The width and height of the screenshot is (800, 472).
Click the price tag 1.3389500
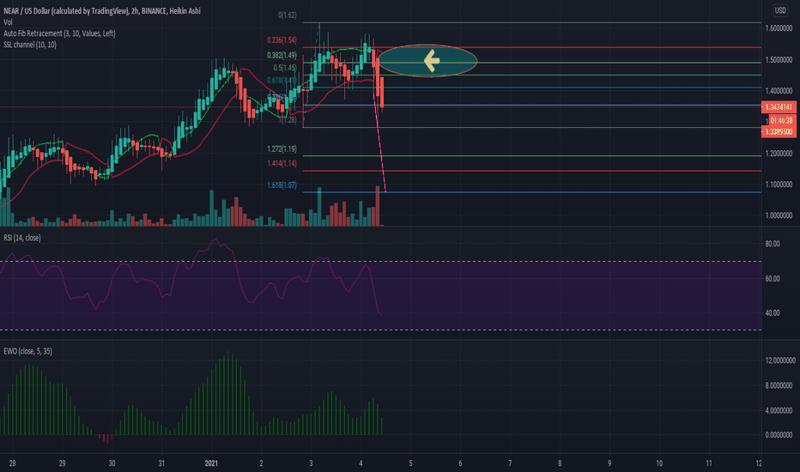pyautogui.click(x=779, y=131)
